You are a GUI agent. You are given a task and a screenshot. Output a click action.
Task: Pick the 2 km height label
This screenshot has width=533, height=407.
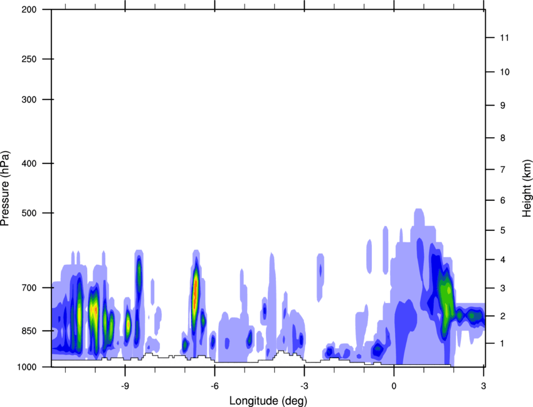(x=503, y=316)
